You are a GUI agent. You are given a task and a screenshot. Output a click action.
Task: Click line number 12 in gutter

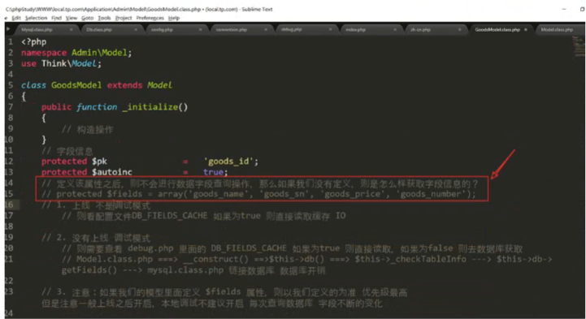pyautogui.click(x=9, y=162)
